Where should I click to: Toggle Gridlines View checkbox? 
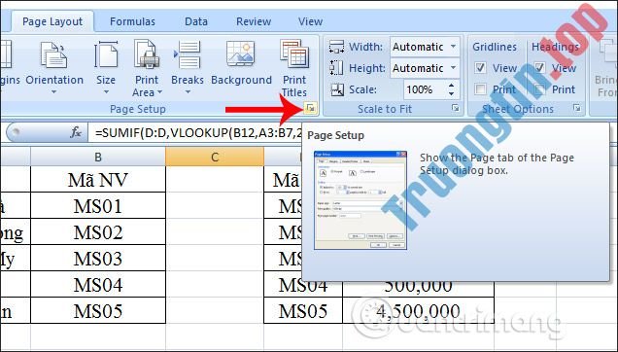480,68
